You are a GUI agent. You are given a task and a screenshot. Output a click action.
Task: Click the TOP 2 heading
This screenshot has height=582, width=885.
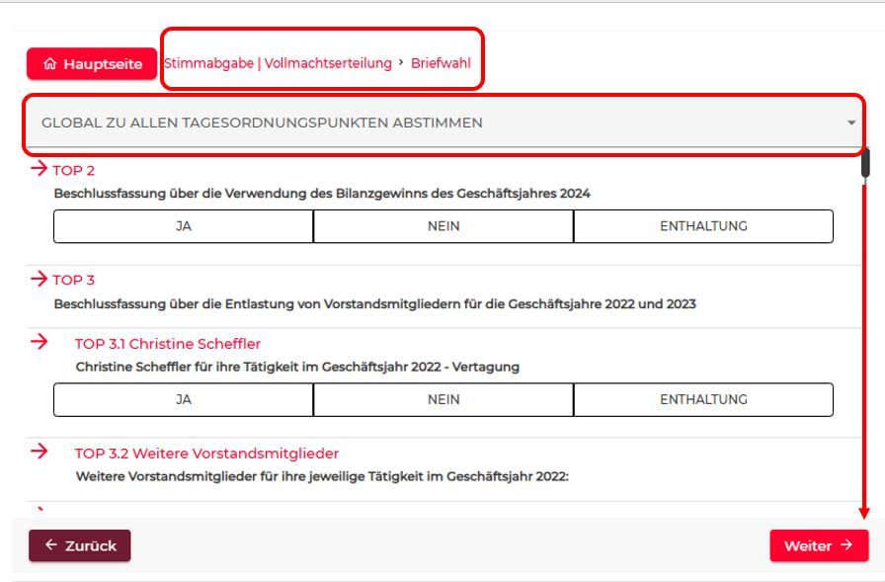(74, 171)
